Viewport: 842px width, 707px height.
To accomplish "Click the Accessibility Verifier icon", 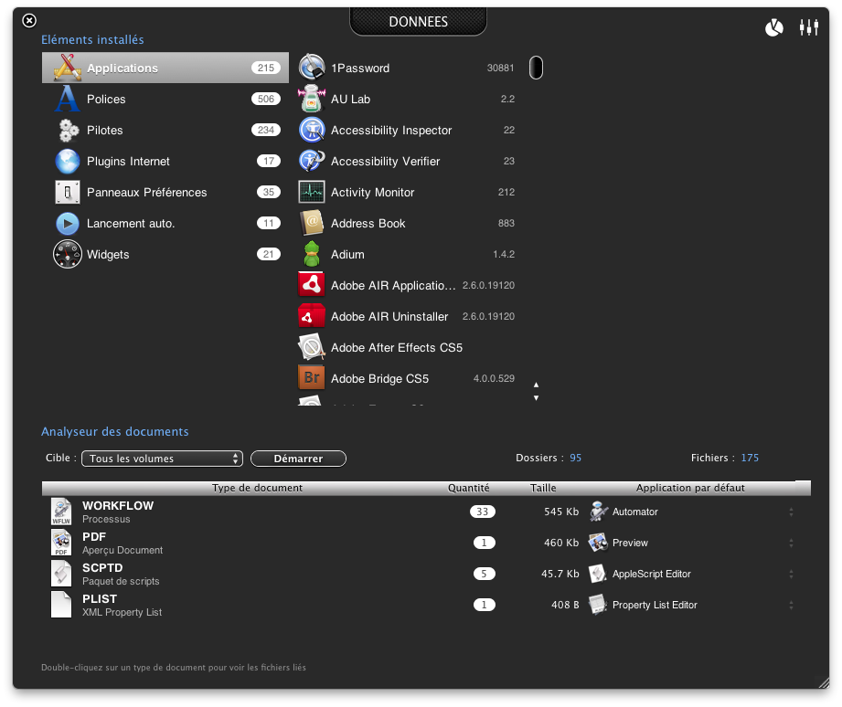I will point(312,161).
